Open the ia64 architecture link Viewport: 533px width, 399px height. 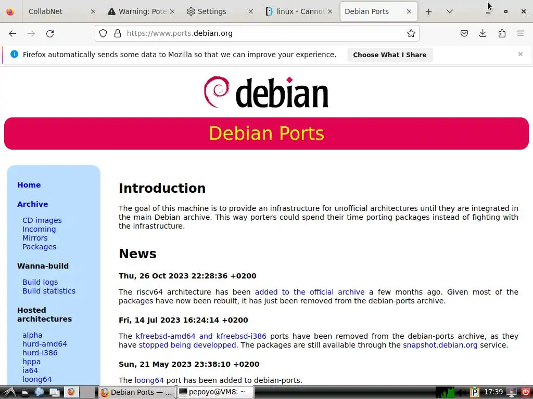pos(30,370)
